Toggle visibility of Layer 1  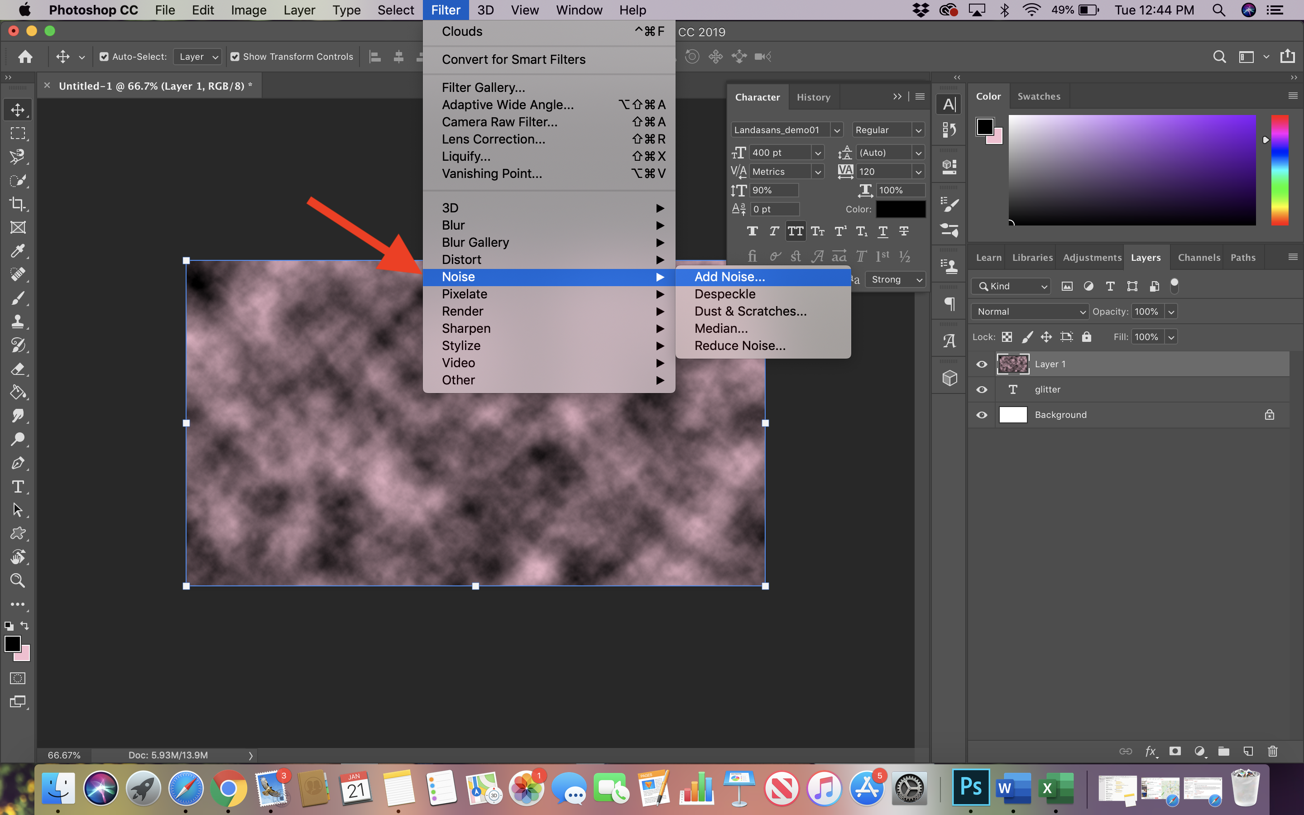pyautogui.click(x=981, y=364)
